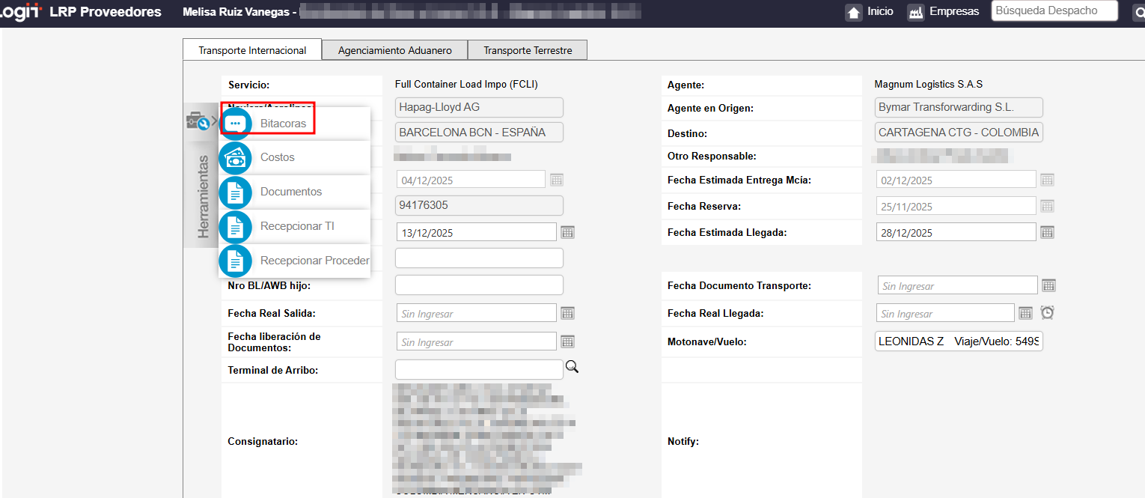Open calendar for Fecha Estimada Llegada
This screenshot has width=1145, height=498.
coord(1047,232)
